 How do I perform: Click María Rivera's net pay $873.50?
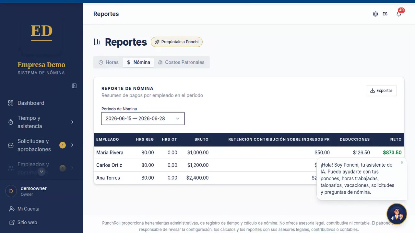click(x=392, y=152)
